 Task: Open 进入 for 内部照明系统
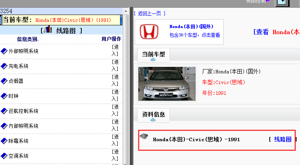point(115,125)
